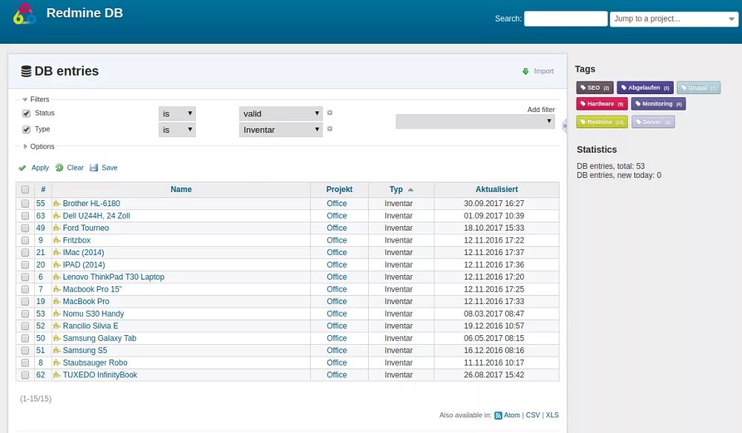Export the list as XLS
742x433 pixels.
coord(552,415)
